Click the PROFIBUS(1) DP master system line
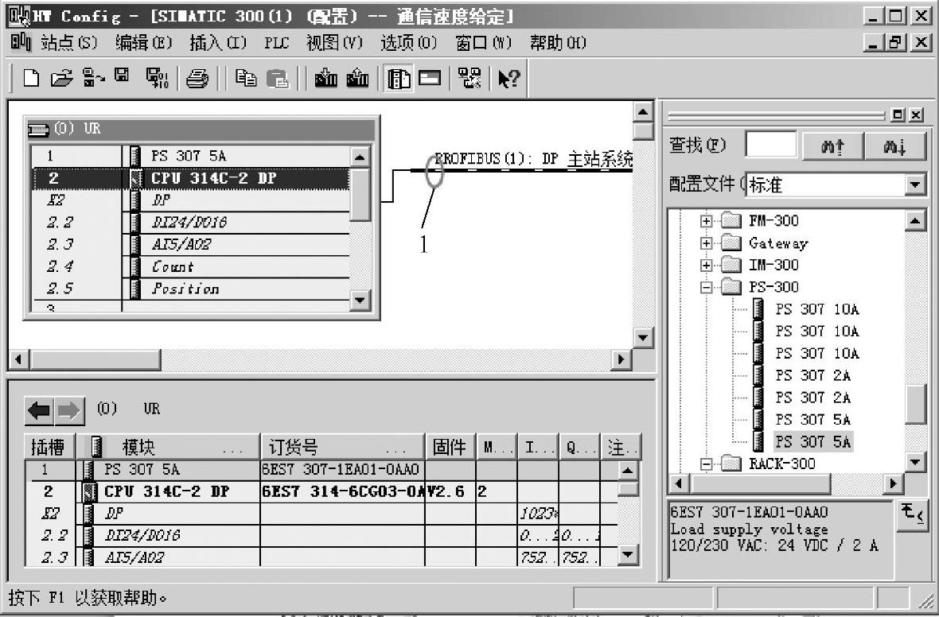Screen dimensions: 939x617 click(x=521, y=171)
